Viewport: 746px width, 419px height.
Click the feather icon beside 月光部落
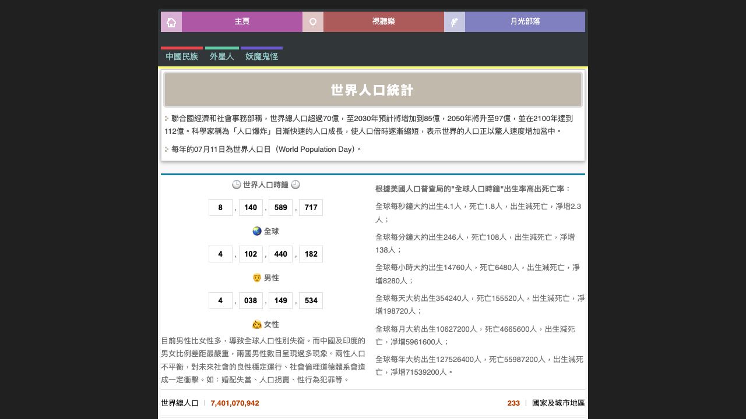click(x=455, y=22)
